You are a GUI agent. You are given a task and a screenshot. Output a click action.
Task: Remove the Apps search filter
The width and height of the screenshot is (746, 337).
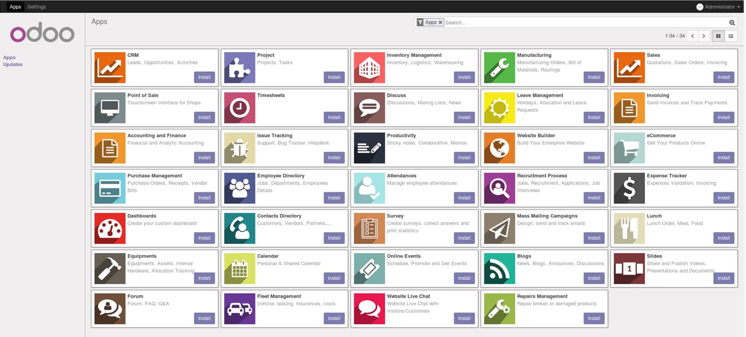(x=440, y=22)
